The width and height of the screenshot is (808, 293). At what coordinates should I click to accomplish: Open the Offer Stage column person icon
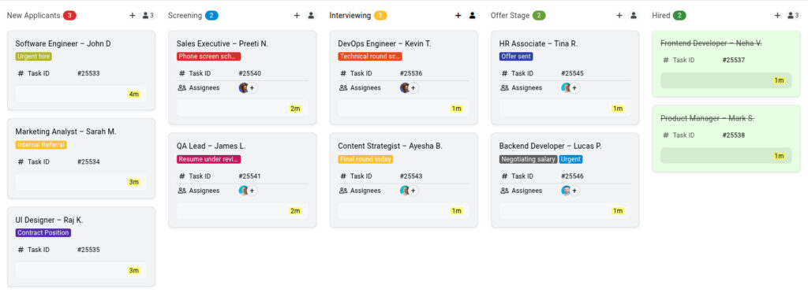tap(634, 16)
